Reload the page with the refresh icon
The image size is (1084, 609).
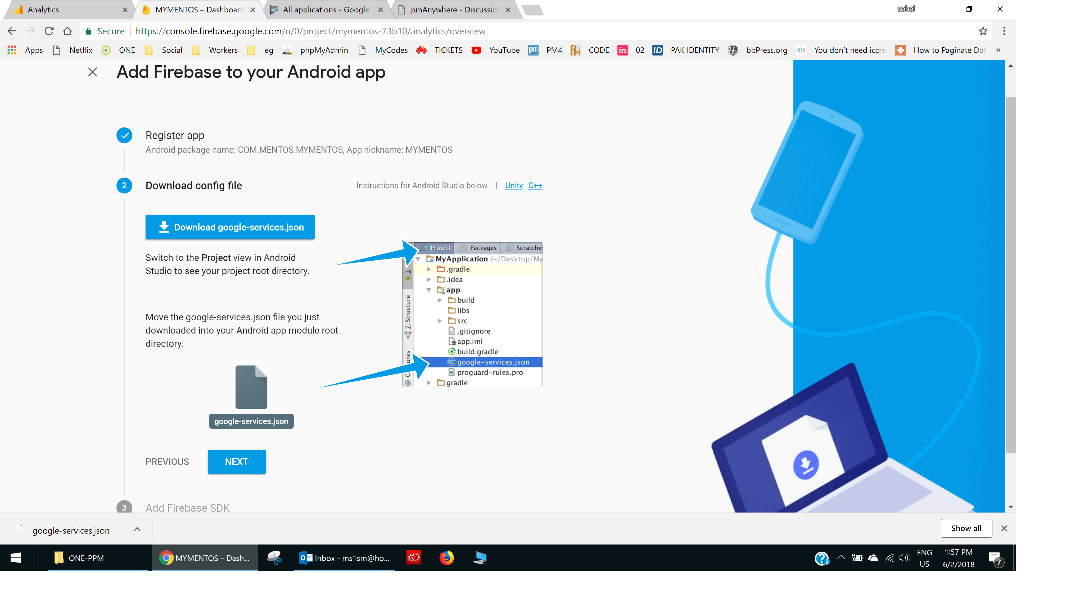[x=49, y=31]
